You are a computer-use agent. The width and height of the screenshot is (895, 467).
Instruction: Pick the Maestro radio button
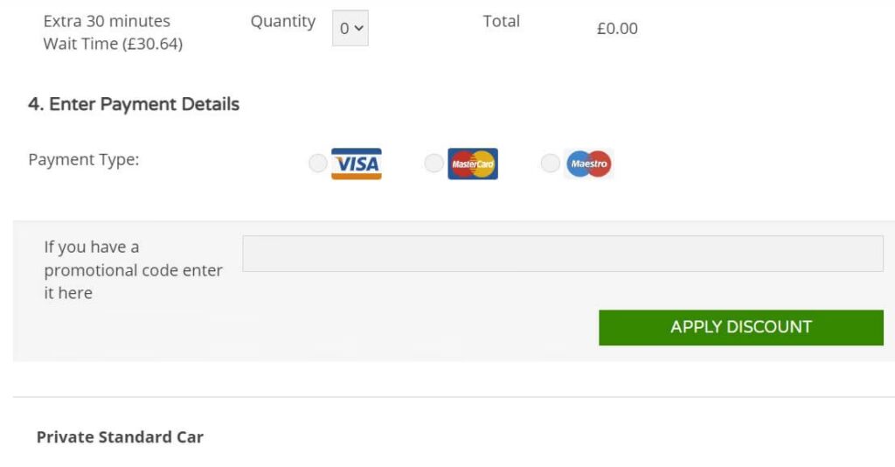point(550,164)
